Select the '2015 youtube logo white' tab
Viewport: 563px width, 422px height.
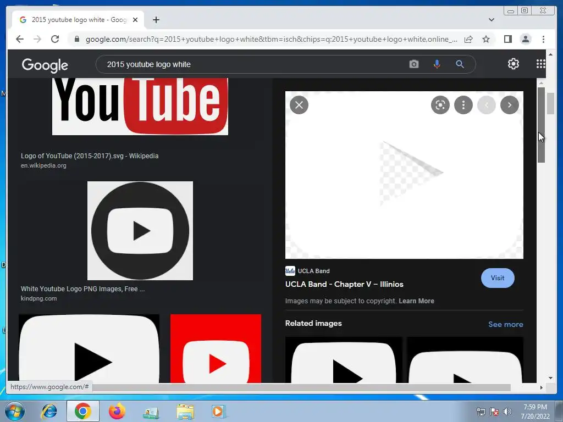pos(78,20)
